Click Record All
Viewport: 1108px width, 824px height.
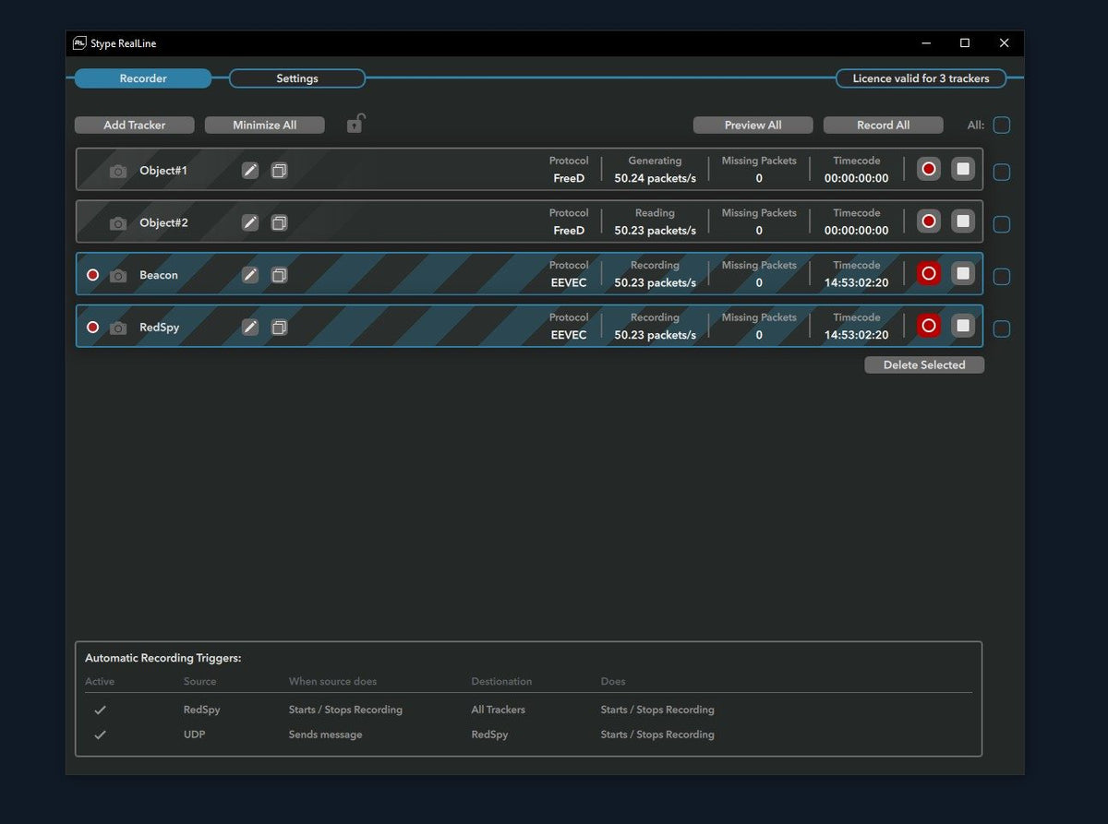point(883,125)
